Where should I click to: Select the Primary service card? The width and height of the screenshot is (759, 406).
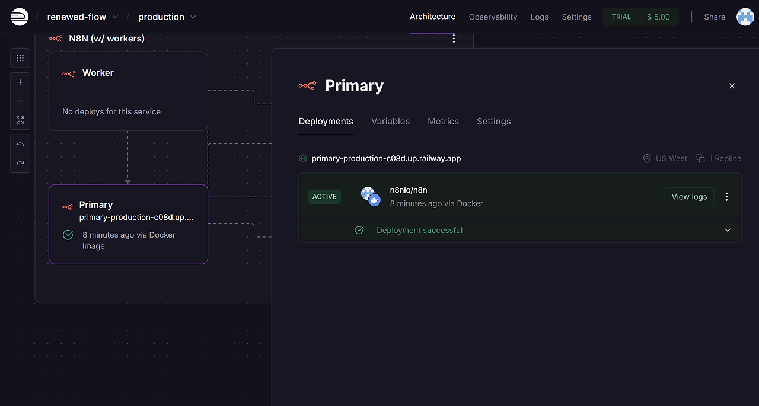click(128, 224)
